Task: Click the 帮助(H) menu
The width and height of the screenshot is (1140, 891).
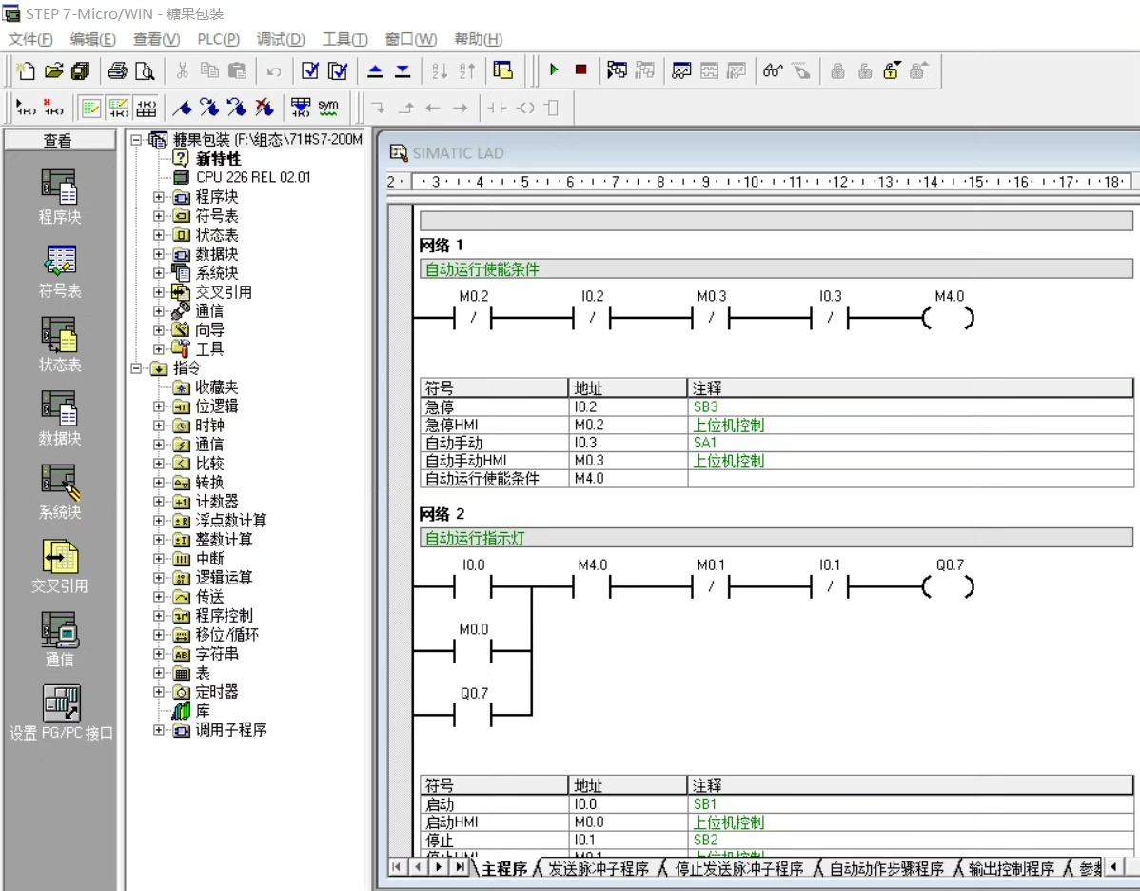Action: [478, 39]
